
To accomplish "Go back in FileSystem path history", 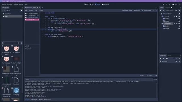I will 2,11.
